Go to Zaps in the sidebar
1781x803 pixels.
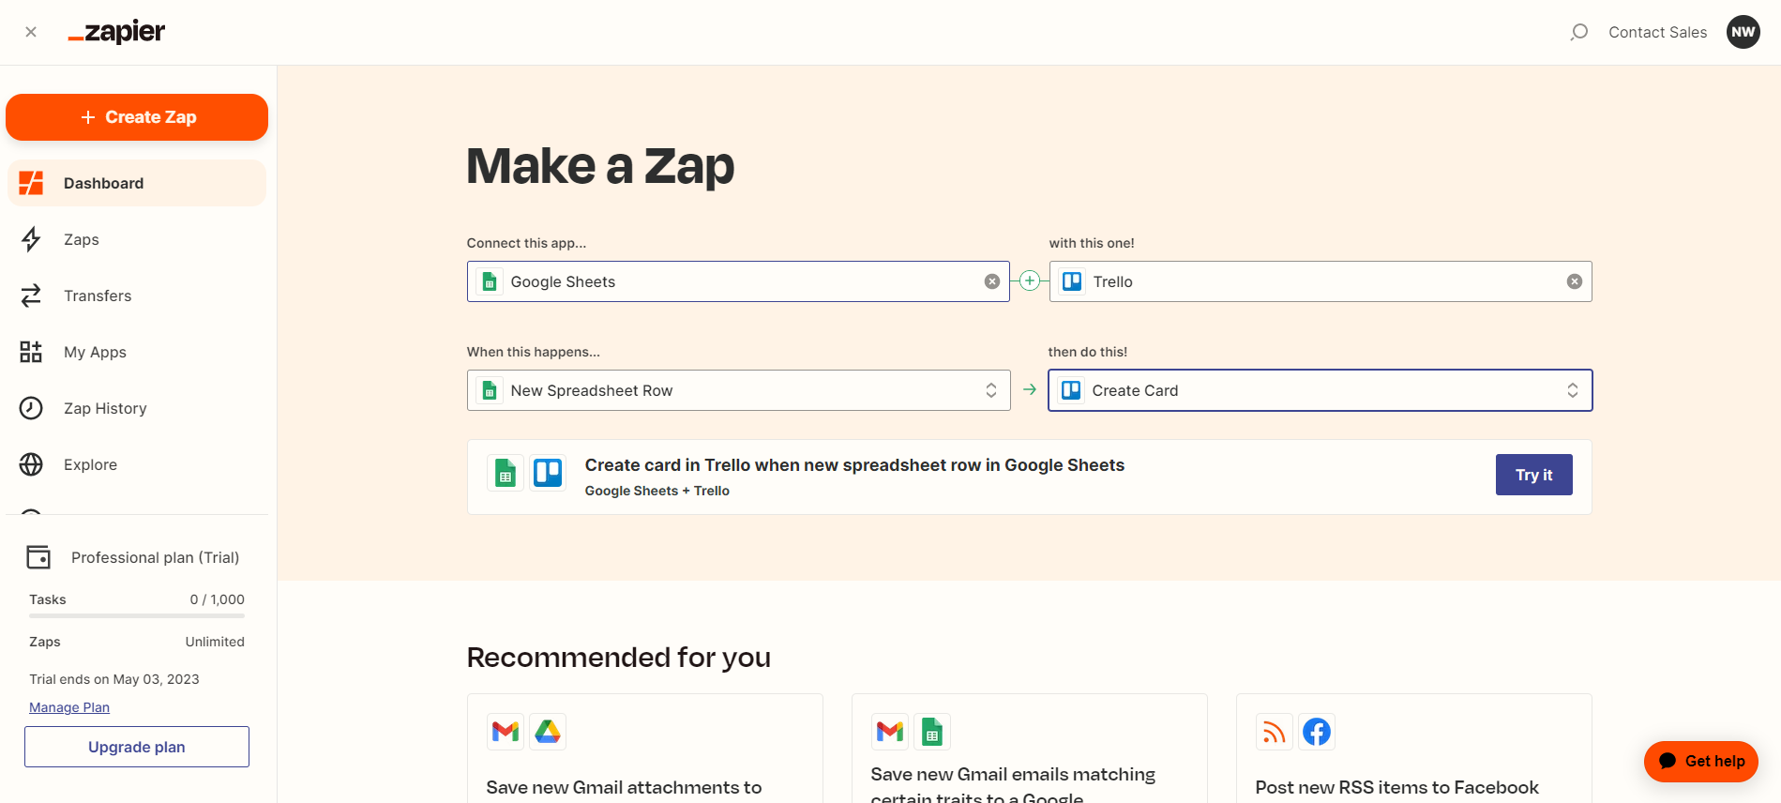pos(137,239)
